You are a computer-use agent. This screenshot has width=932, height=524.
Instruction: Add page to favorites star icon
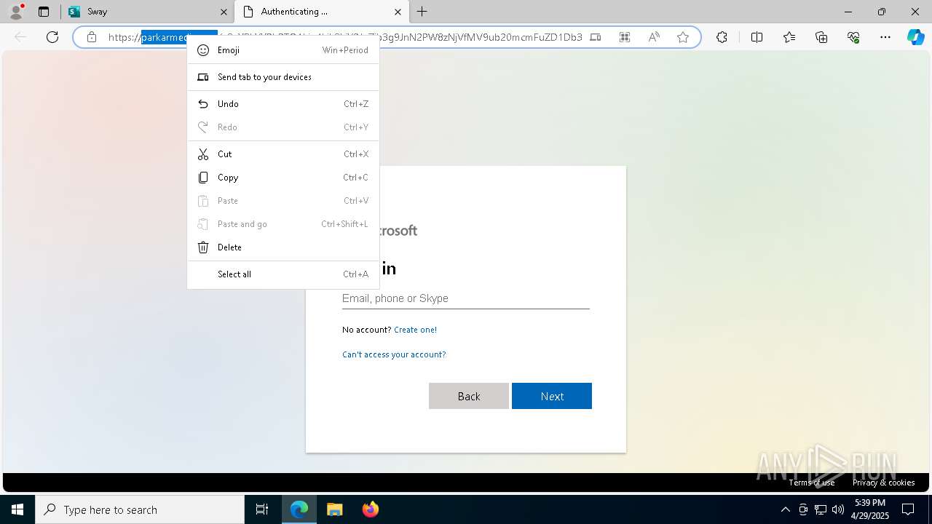tap(683, 37)
